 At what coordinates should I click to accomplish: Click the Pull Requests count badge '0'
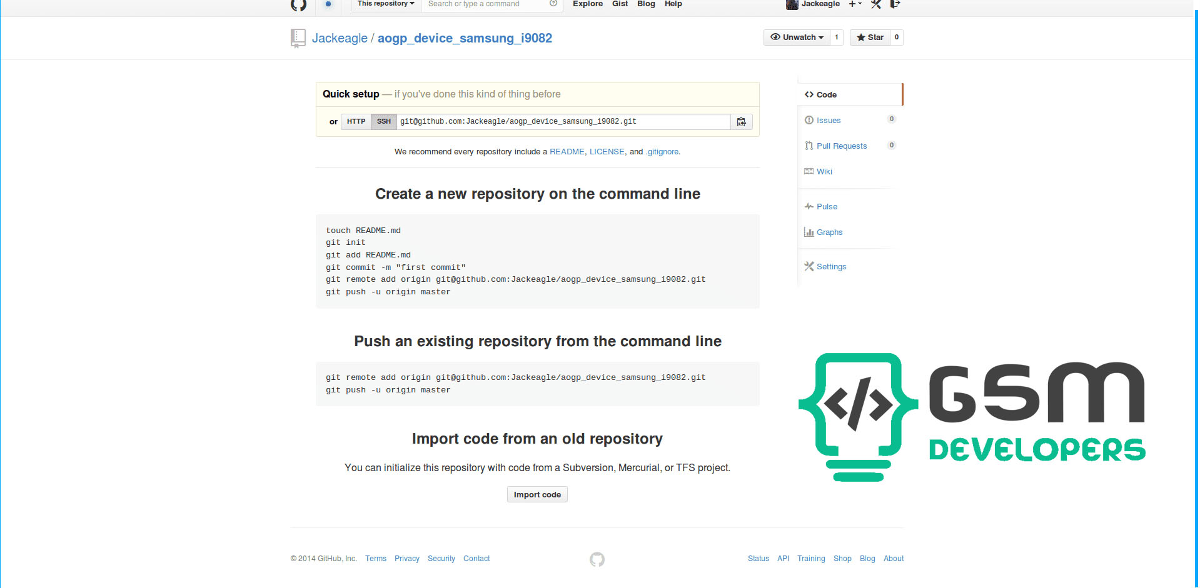coord(892,146)
